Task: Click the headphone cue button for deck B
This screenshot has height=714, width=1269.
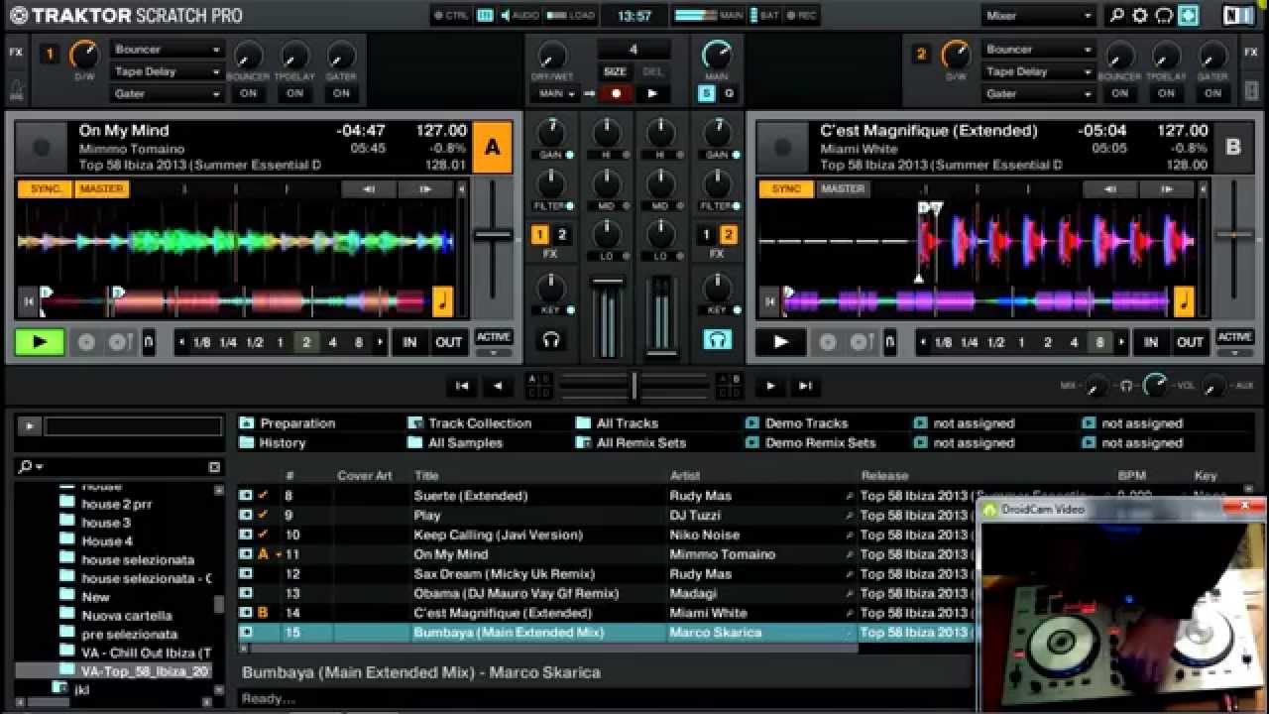Action: [x=717, y=340]
